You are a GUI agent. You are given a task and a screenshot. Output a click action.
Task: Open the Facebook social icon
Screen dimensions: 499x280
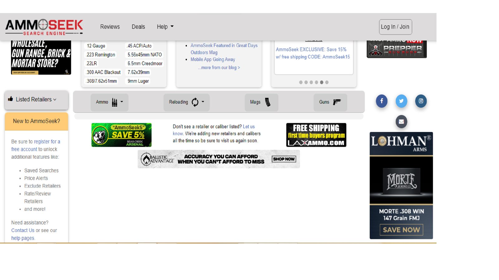[381, 101]
